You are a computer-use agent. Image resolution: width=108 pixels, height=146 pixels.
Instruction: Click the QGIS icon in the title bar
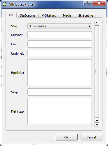coord(5,4)
